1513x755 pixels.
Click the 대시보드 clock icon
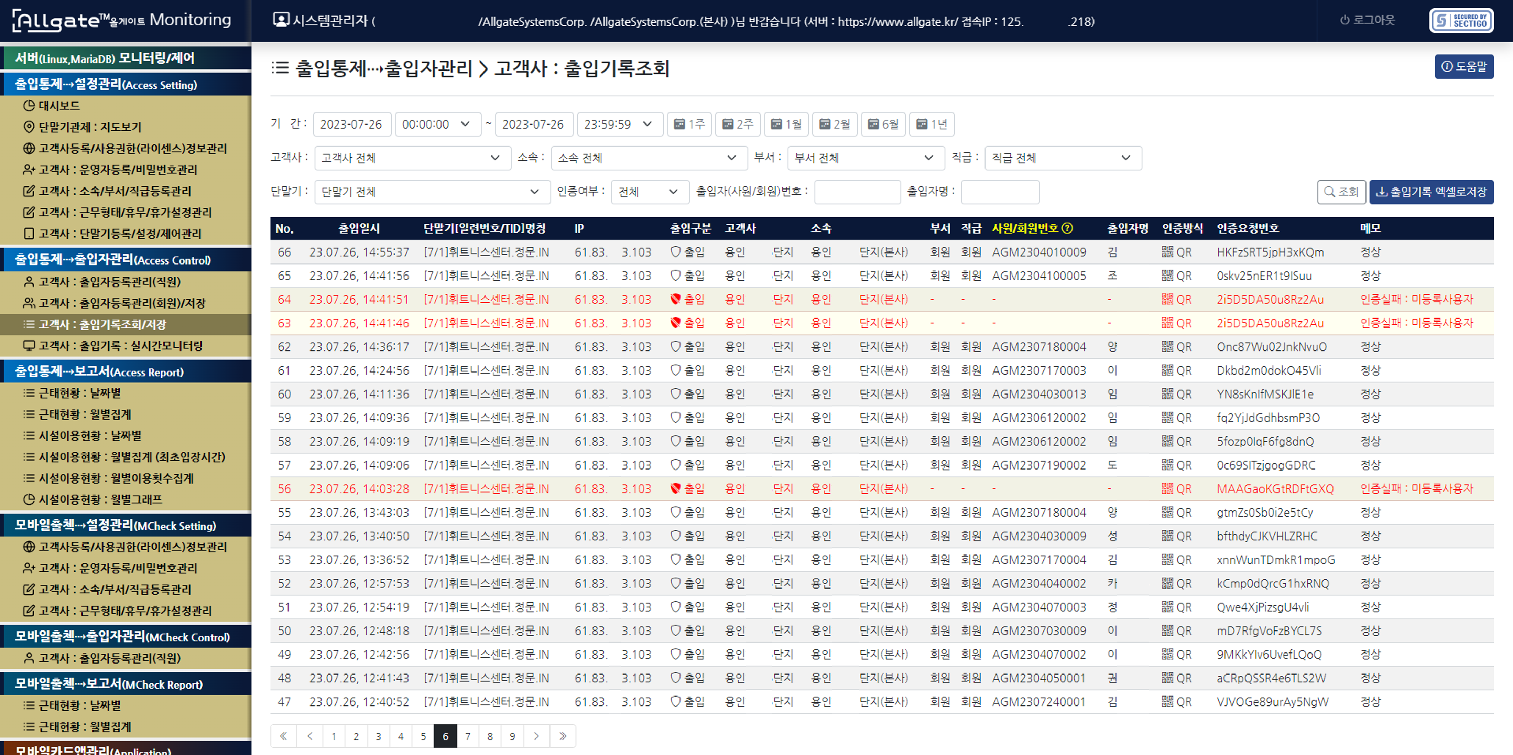[x=29, y=106]
